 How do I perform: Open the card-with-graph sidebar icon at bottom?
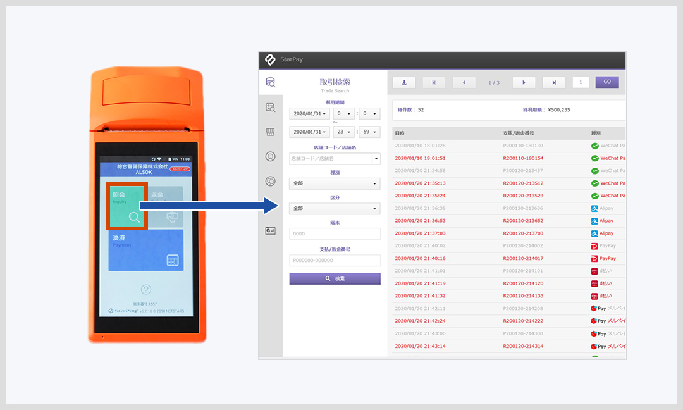tap(271, 230)
